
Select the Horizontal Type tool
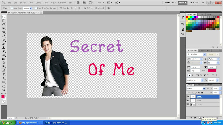click(4, 75)
